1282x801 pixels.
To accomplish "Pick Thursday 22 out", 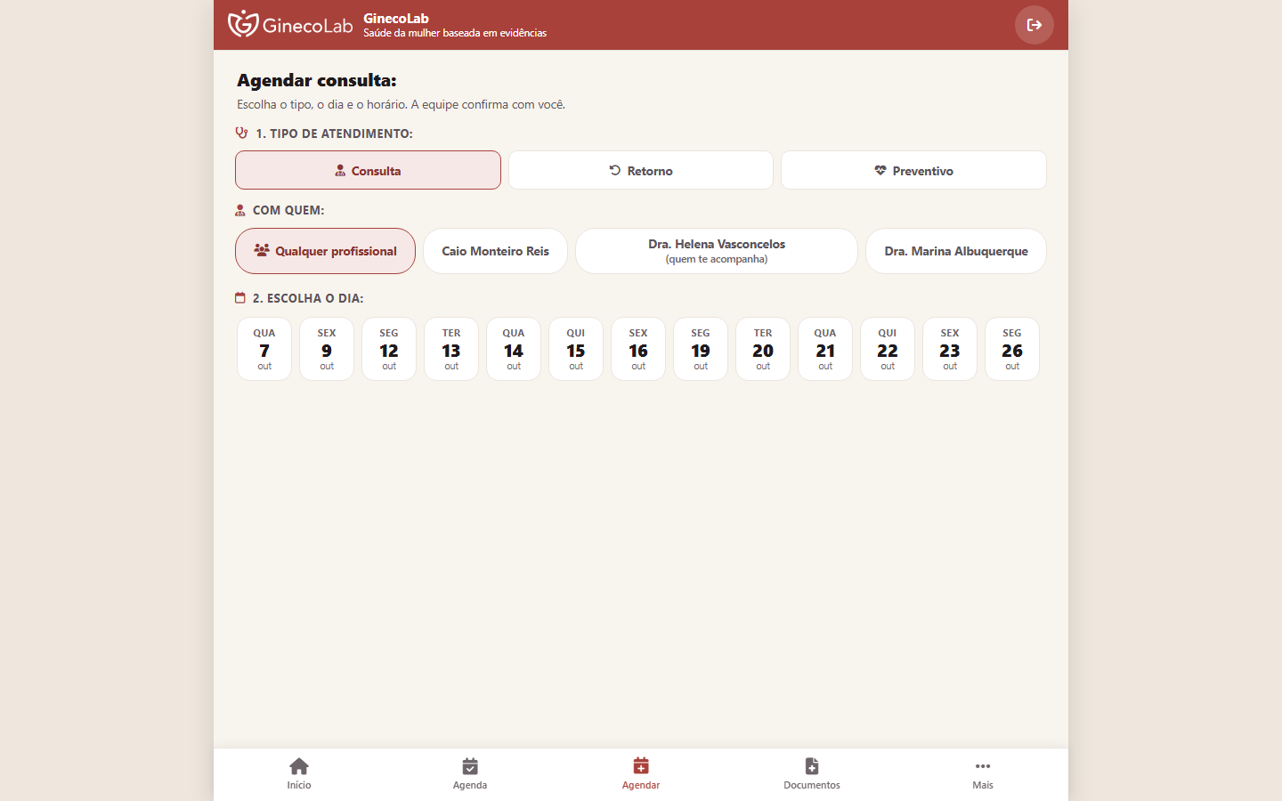I will click(888, 349).
